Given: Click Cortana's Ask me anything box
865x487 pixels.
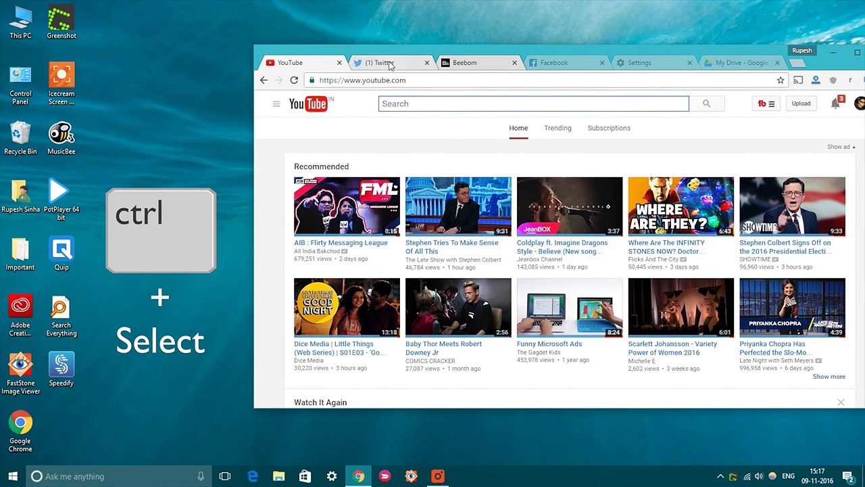Looking at the screenshot, I should pyautogui.click(x=118, y=476).
